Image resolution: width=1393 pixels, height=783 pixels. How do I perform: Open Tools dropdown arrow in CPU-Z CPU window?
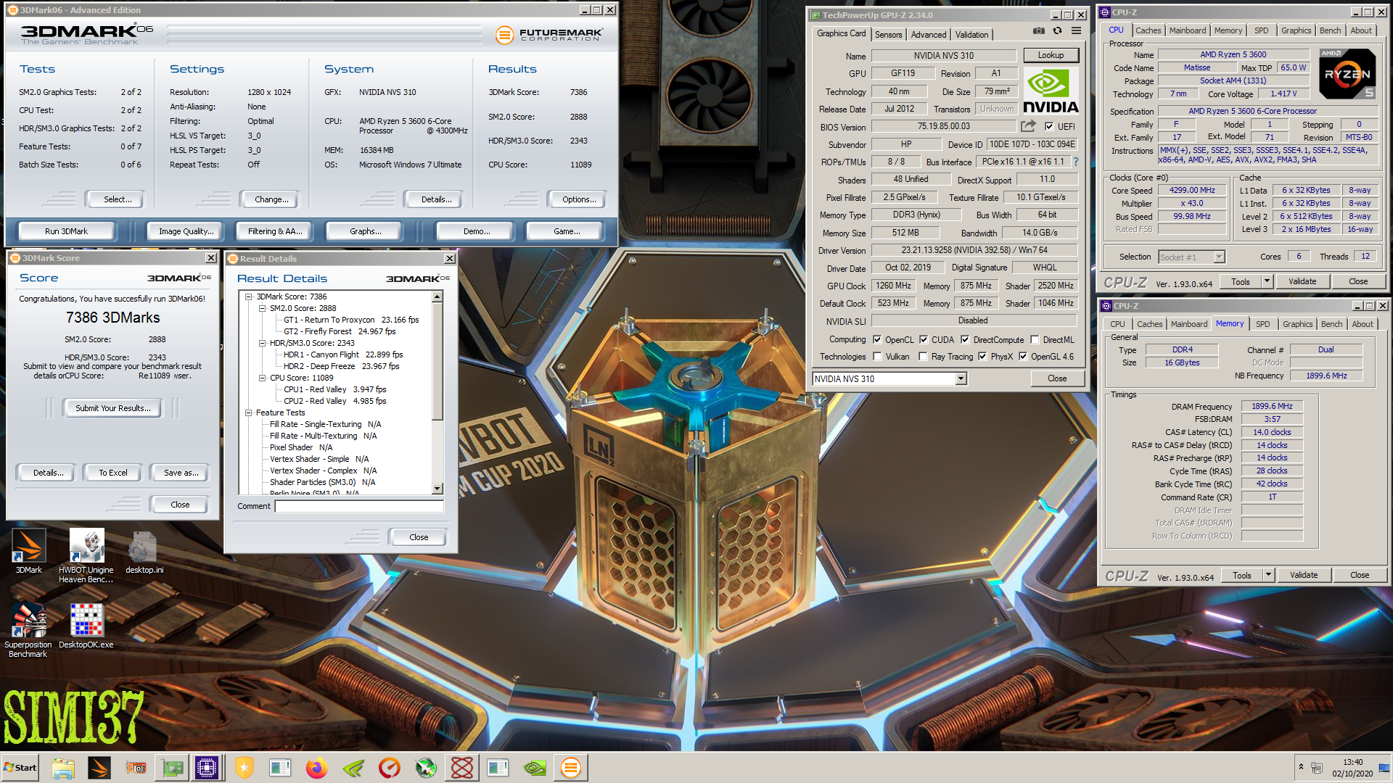point(1267,281)
